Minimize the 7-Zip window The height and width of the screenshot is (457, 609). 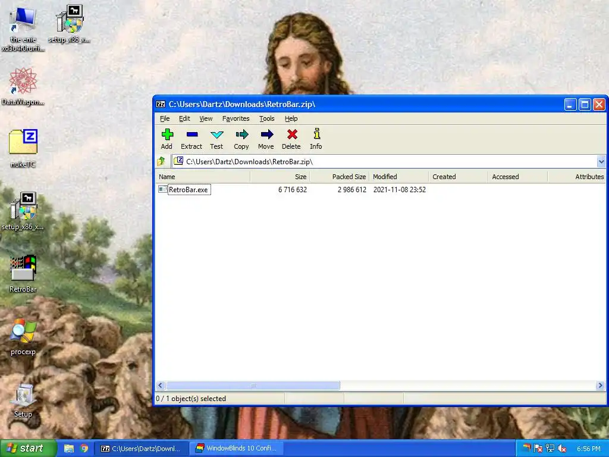click(570, 104)
